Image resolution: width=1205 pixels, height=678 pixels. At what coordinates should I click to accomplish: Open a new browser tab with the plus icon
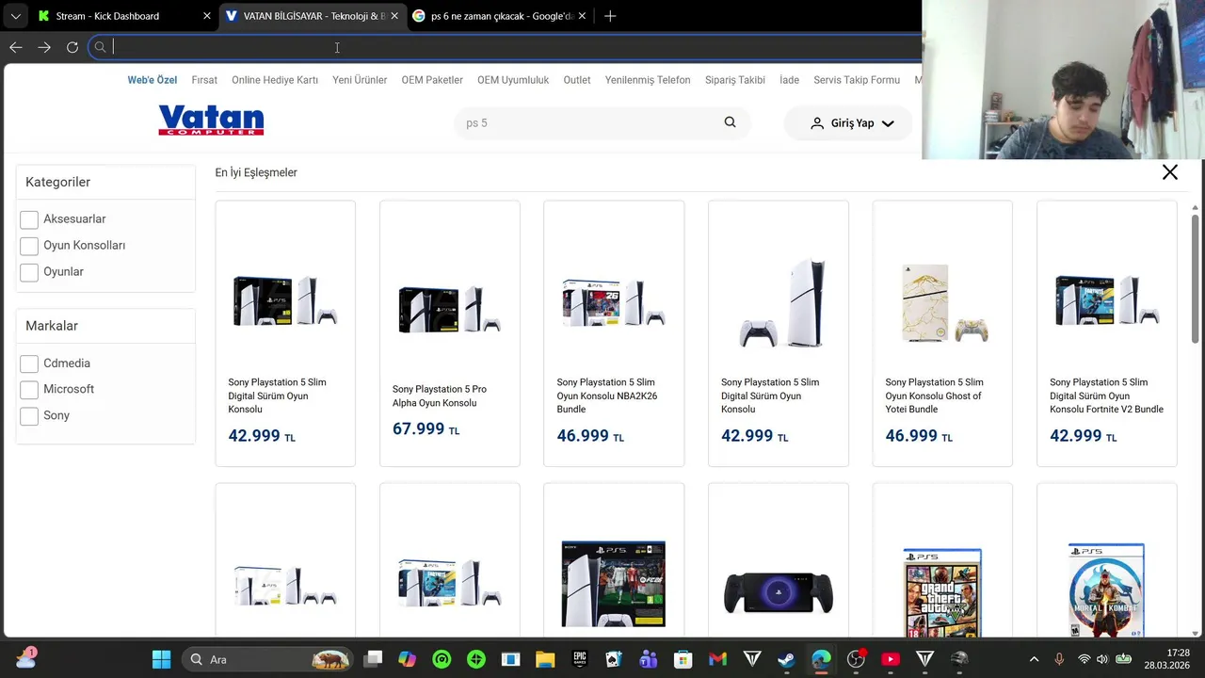pos(610,16)
